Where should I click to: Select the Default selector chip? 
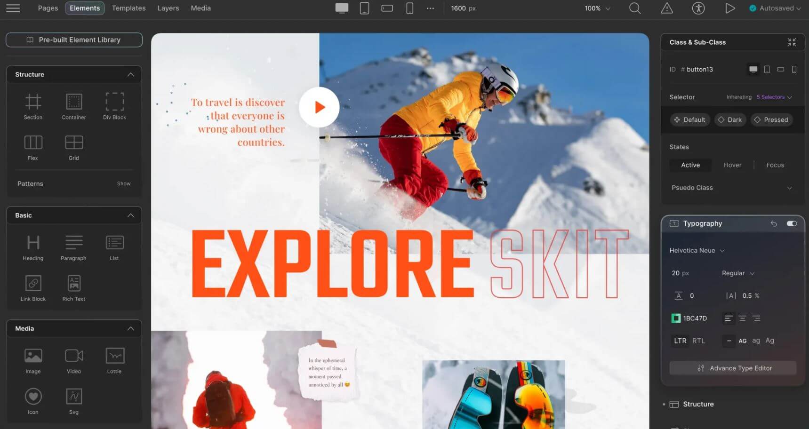click(690, 120)
